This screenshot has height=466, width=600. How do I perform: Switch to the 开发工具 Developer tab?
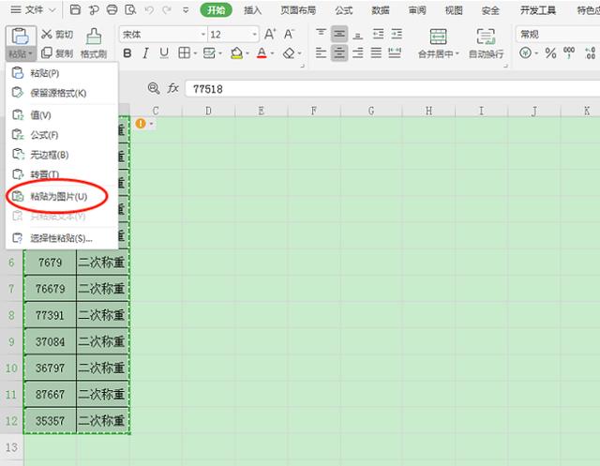(x=537, y=10)
